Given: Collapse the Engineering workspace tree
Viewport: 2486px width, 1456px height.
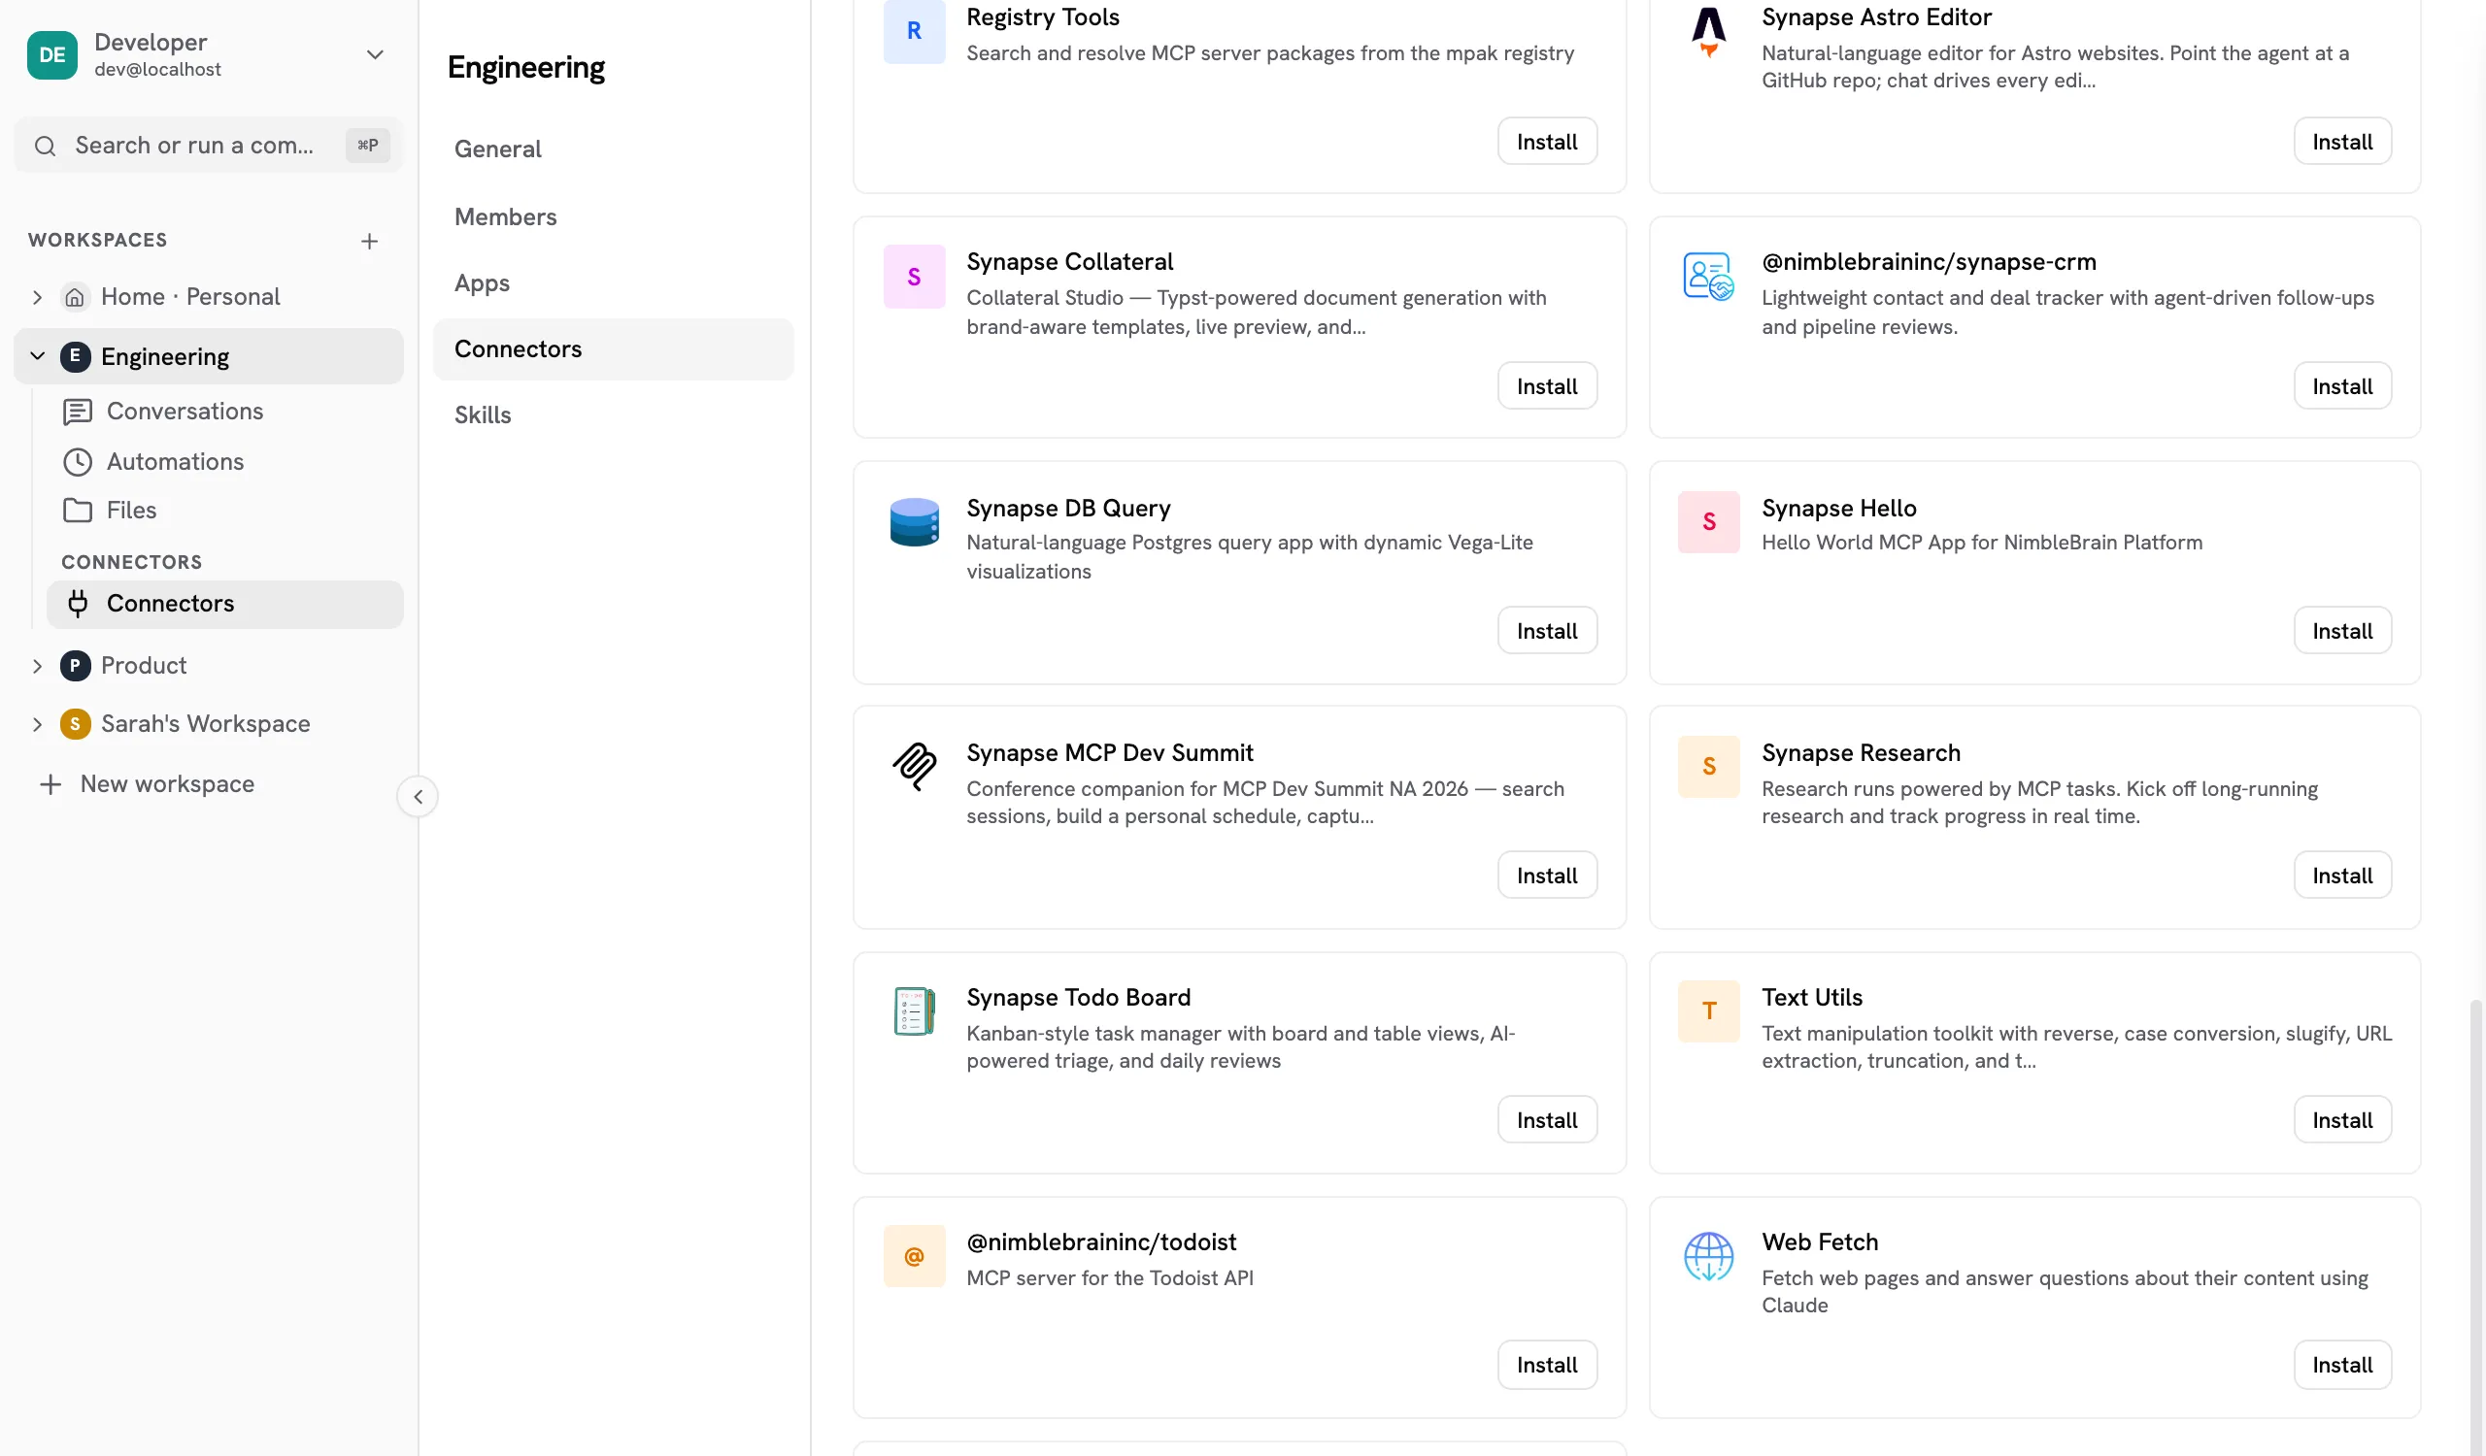Looking at the screenshot, I should (x=38, y=356).
